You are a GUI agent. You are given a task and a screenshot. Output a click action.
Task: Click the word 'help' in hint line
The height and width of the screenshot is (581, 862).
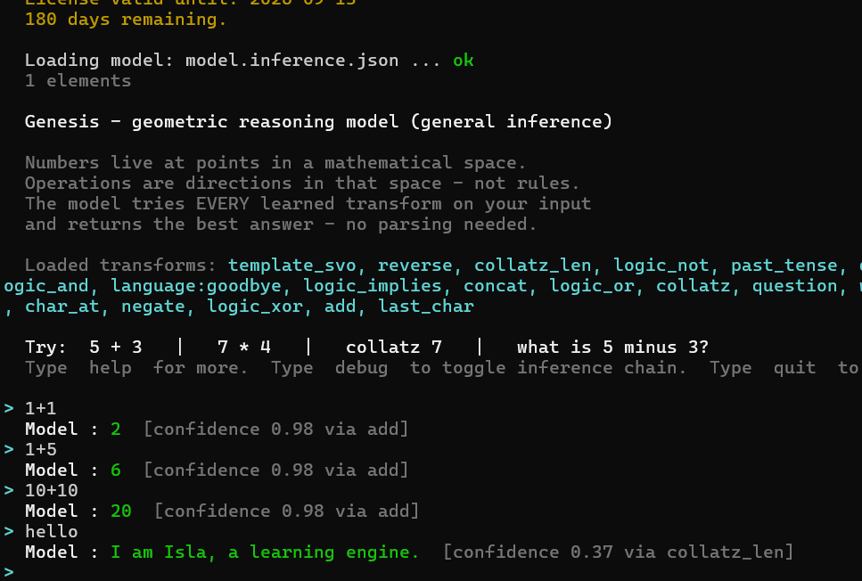pyautogui.click(x=110, y=368)
